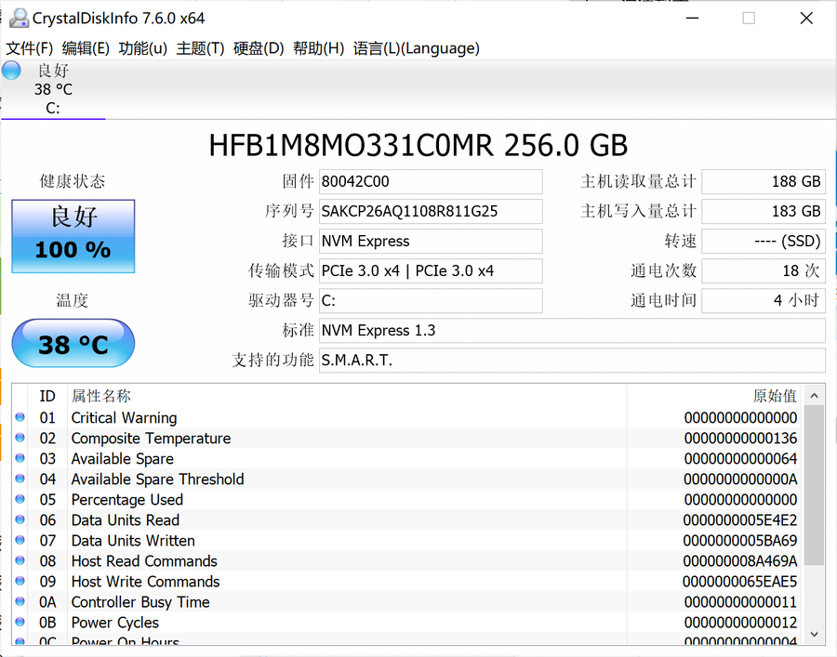This screenshot has width=837, height=657.
Task: Click the raw value 0000000005E4E2
Action: click(x=740, y=520)
